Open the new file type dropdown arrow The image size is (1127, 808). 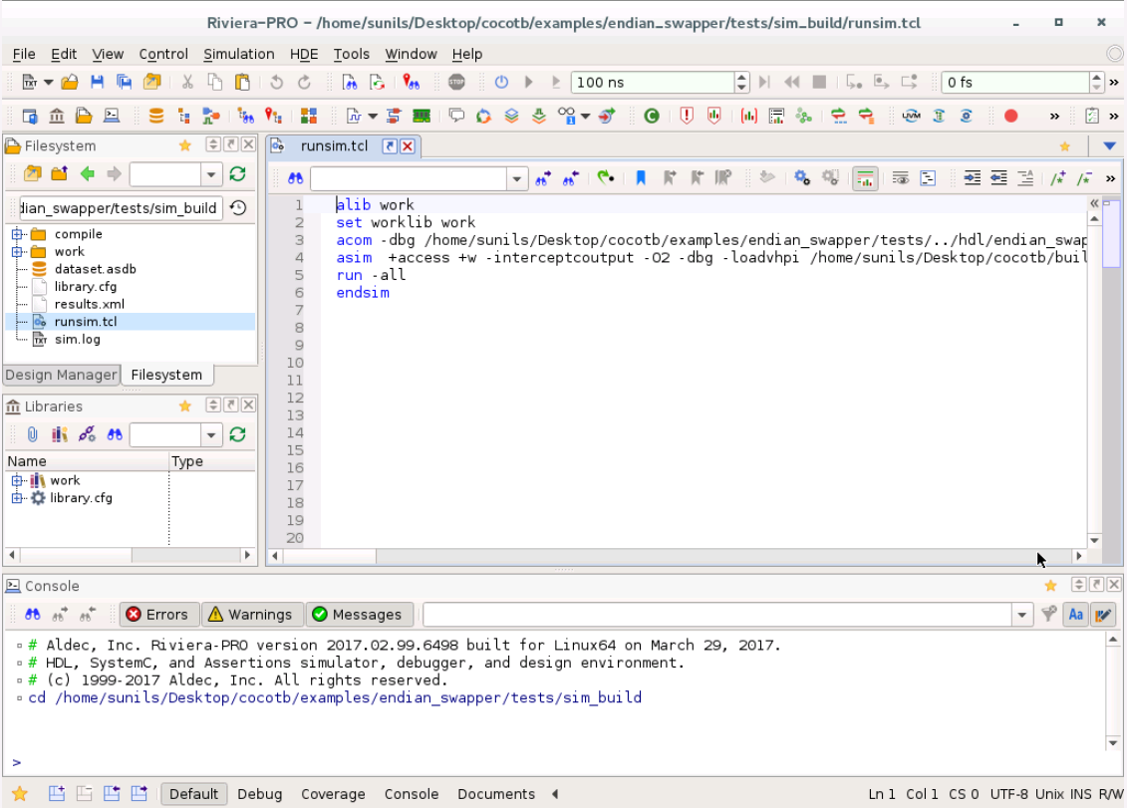click(48, 82)
